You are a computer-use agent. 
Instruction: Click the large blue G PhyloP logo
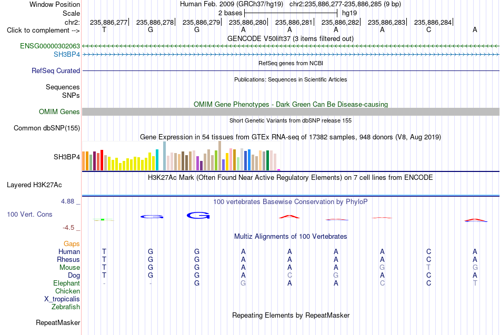click(x=198, y=216)
